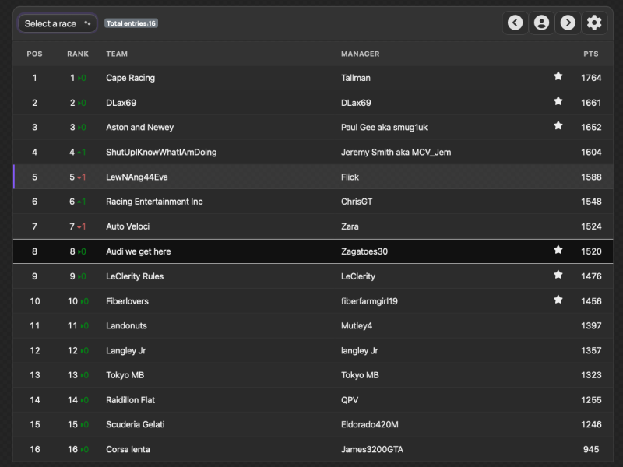Click manager Jeremy Smith aka MCV_Jem

tap(396, 152)
